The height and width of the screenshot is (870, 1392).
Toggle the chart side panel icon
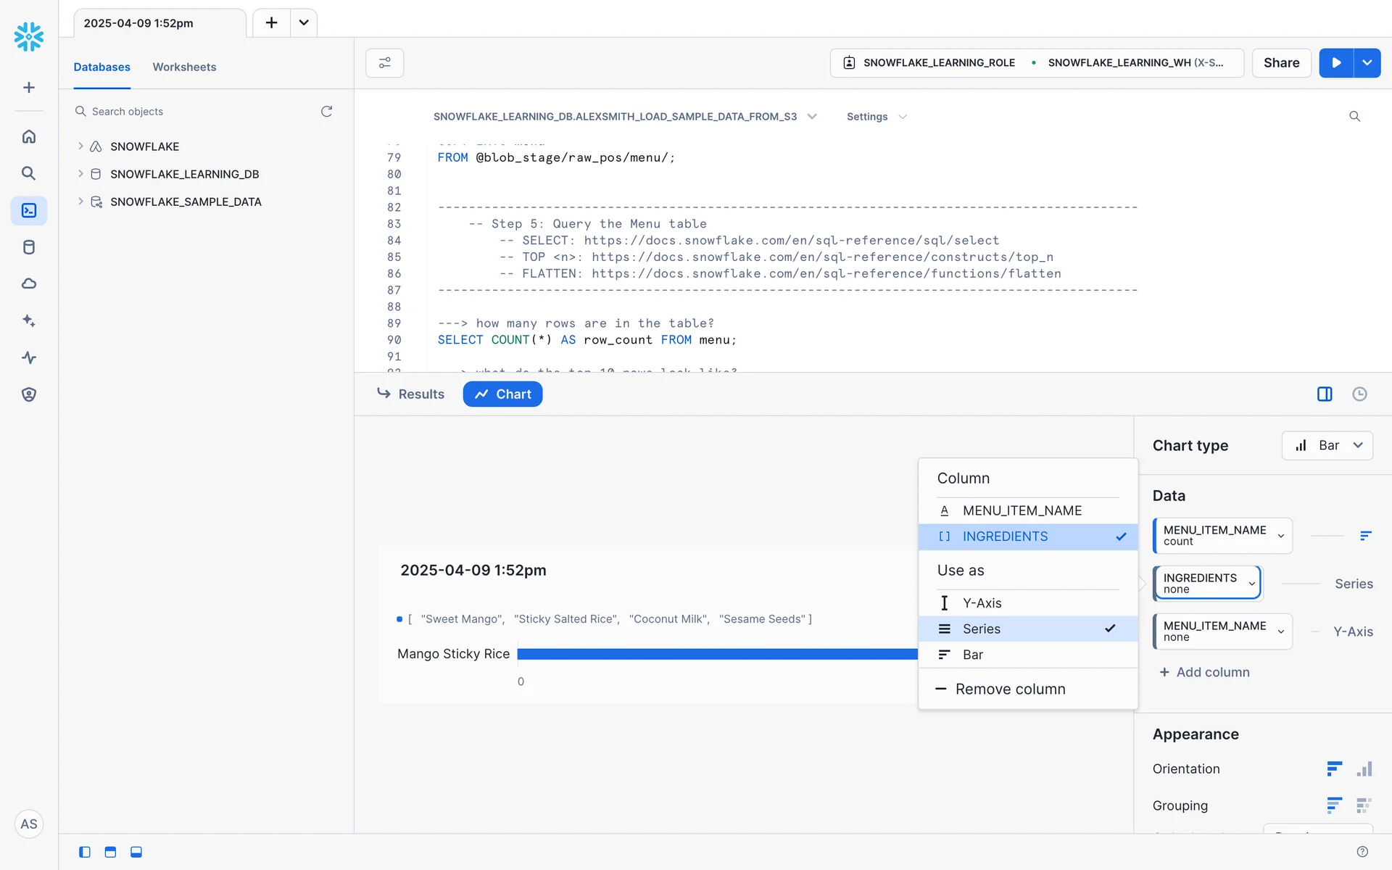tap(1325, 394)
